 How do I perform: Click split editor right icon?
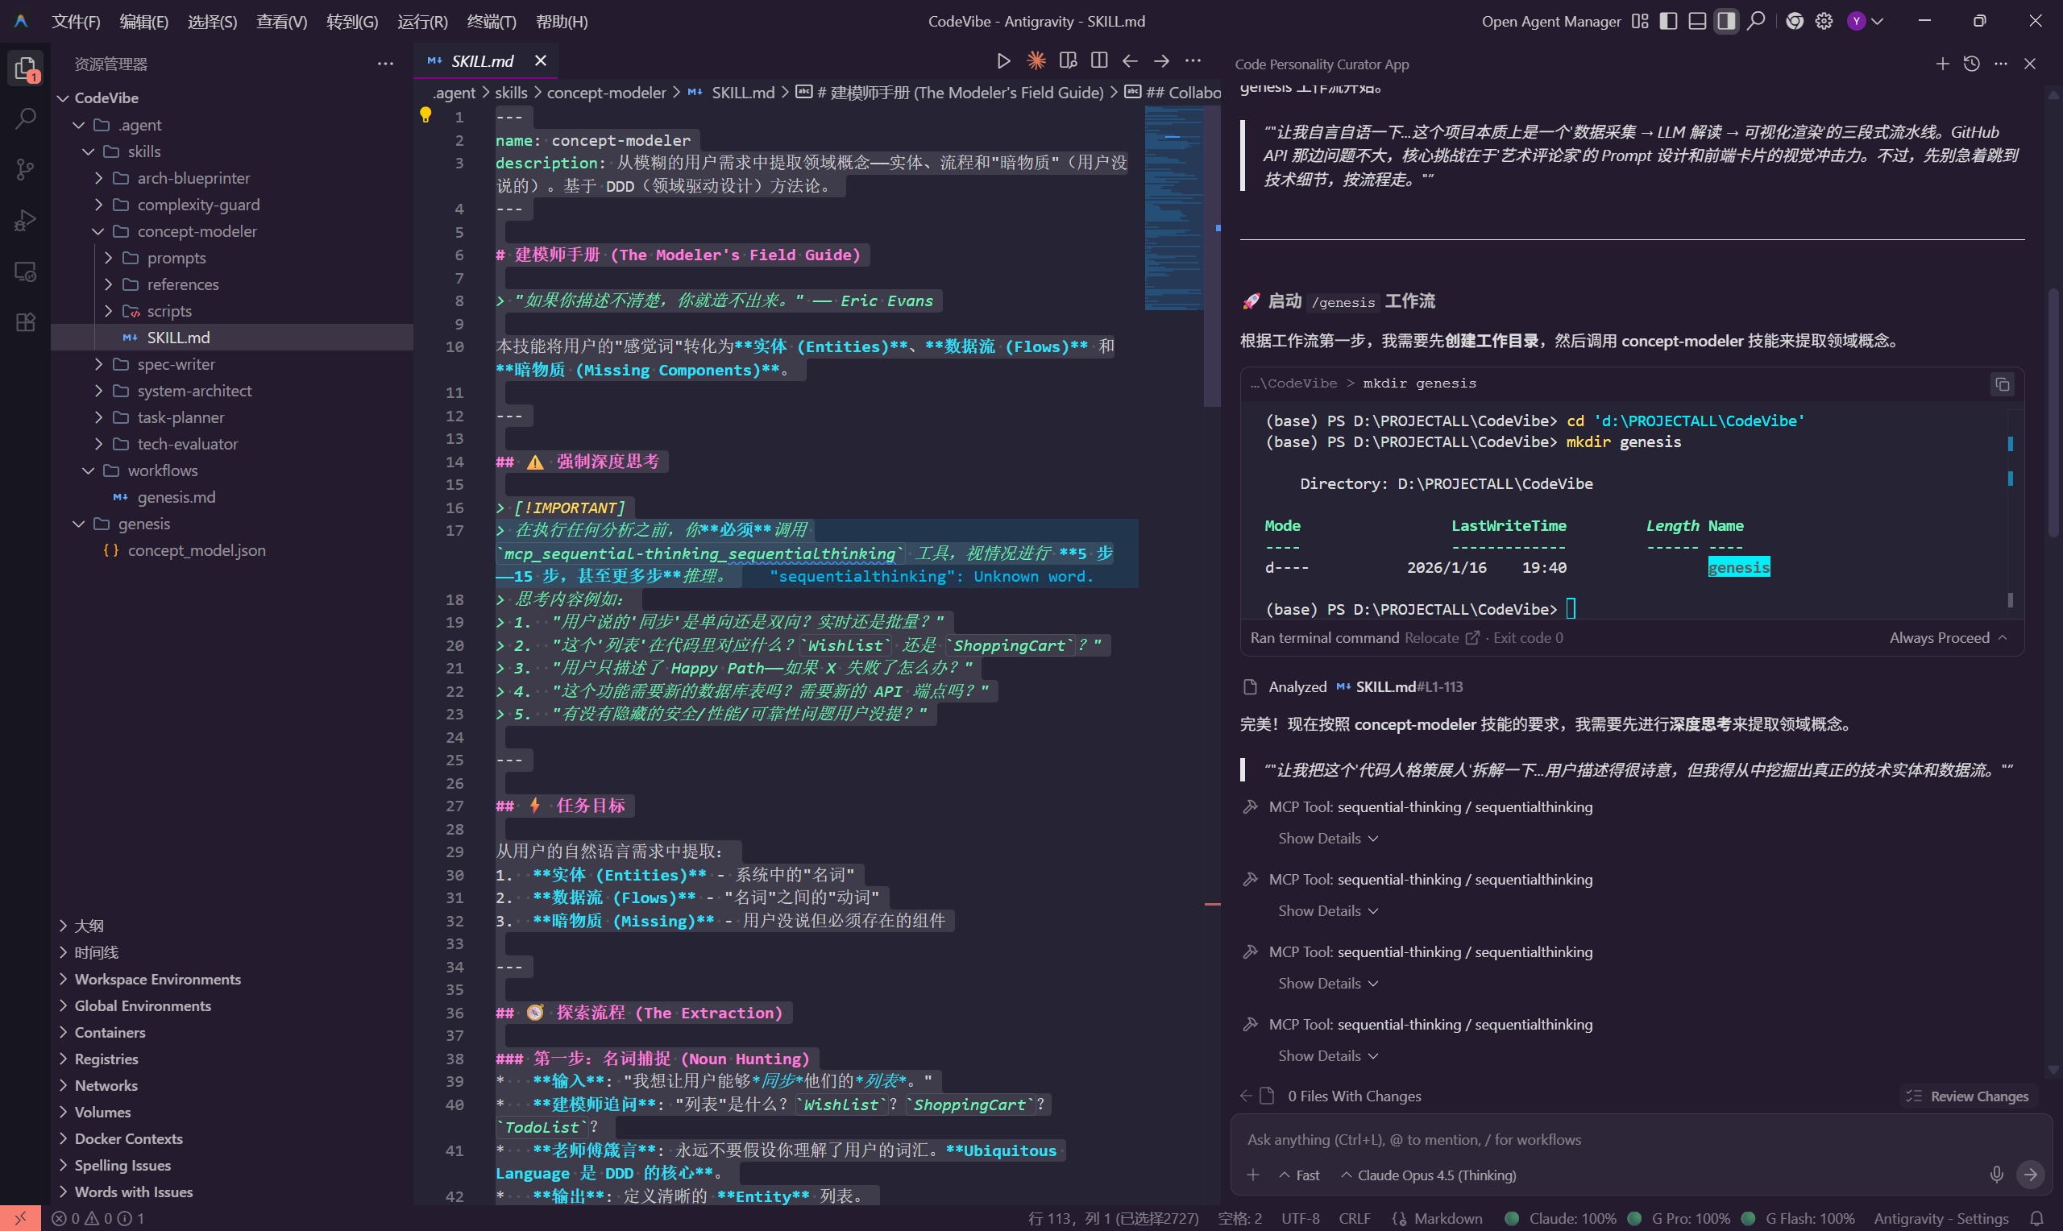1099,60
